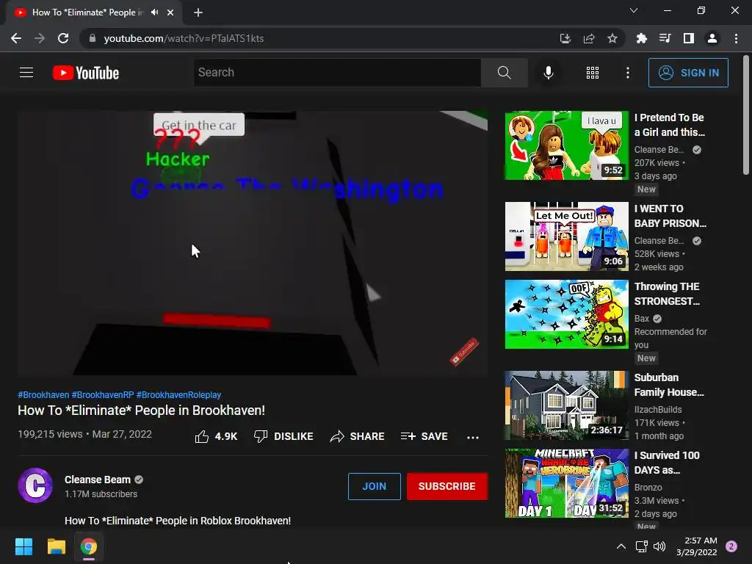Screen dimensions: 752x564
Task: Open YouTube settings three-dot menu
Action: point(627,73)
